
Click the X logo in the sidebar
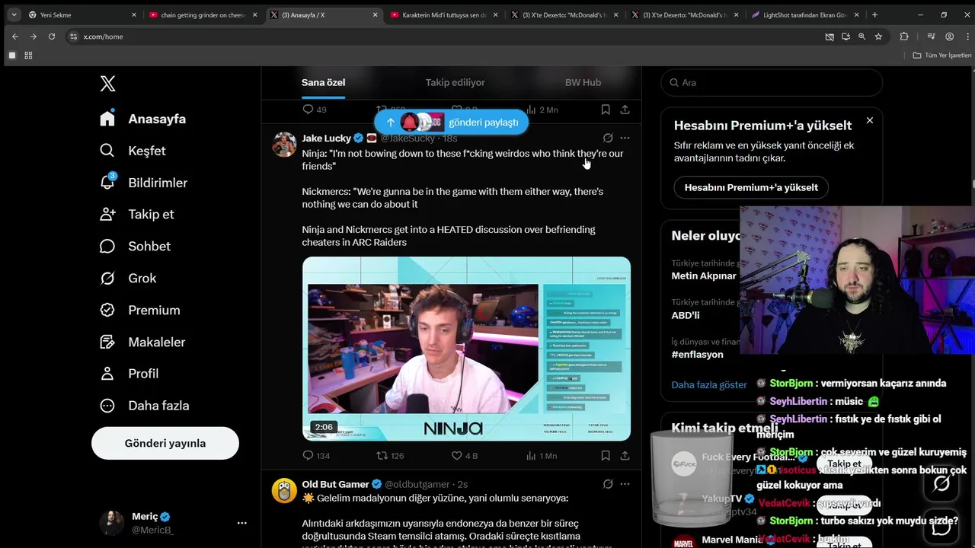pyautogui.click(x=107, y=84)
